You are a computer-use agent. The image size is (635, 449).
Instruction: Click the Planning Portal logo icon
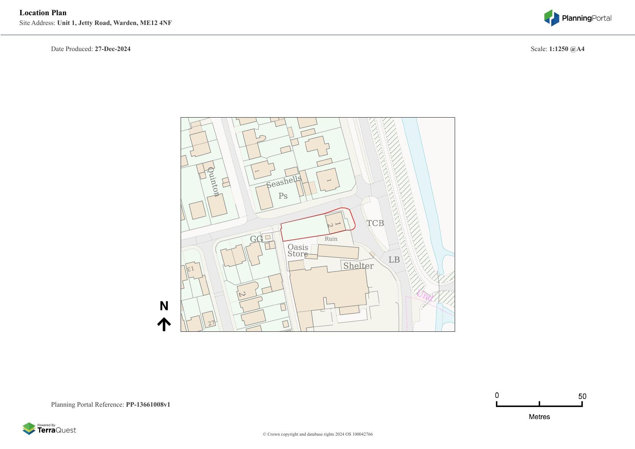click(551, 18)
